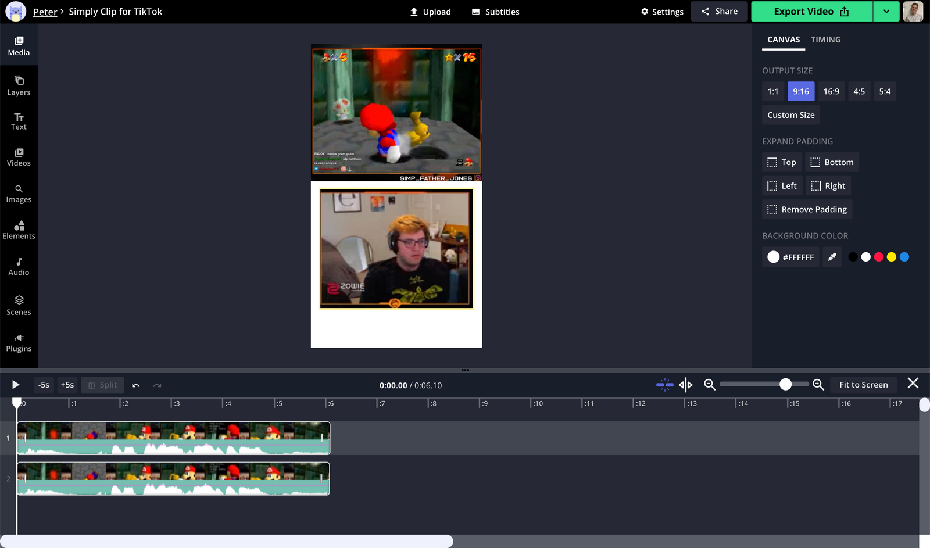Select the 16:9 output size

point(831,91)
